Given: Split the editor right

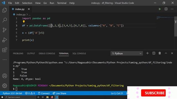Looking at the screenshot, I should (166, 9).
